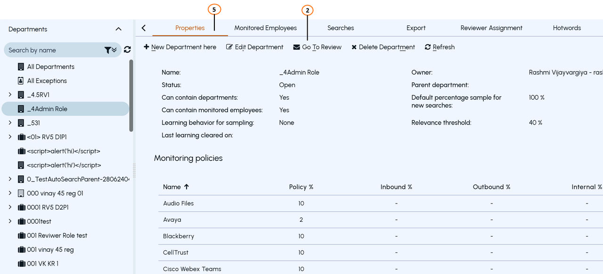Expand the <01> RV5 D1P1 node
The height and width of the screenshot is (274, 603).
coord(10,137)
